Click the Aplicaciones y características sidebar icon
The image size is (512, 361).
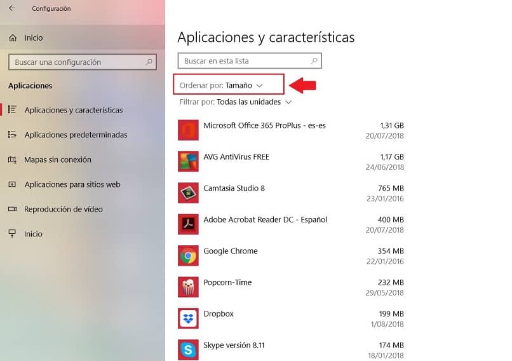(12, 109)
